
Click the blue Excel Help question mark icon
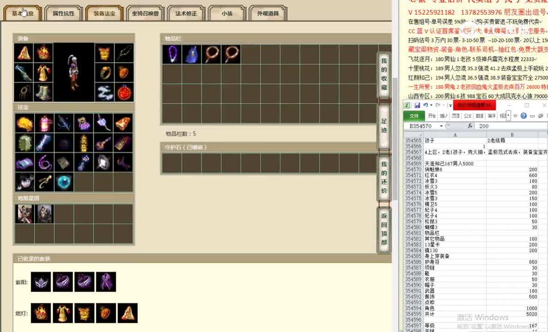click(x=524, y=116)
